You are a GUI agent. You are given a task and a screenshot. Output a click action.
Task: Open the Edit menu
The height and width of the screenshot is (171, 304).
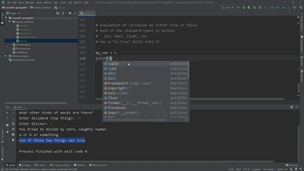click(x=15, y=2)
